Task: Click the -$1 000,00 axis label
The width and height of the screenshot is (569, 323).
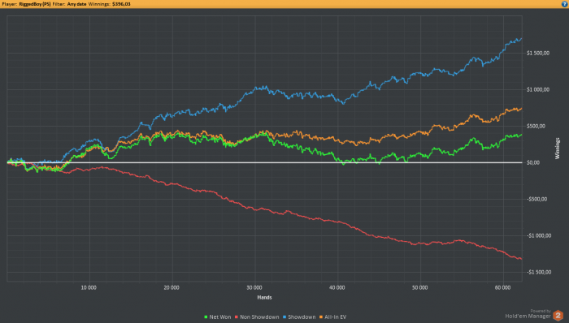Action: [x=539, y=235]
